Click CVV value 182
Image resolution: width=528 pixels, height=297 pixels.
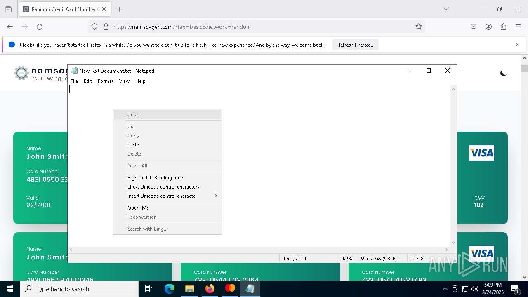pyautogui.click(x=479, y=205)
